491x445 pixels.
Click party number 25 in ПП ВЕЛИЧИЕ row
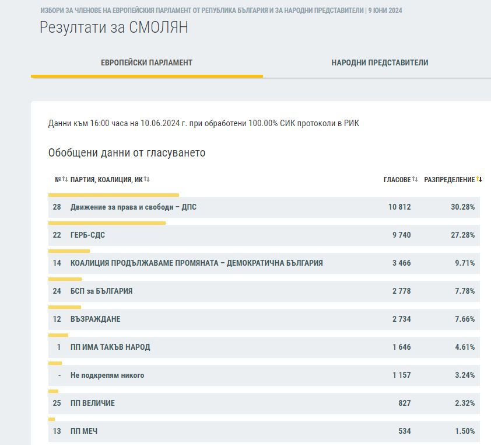57,403
